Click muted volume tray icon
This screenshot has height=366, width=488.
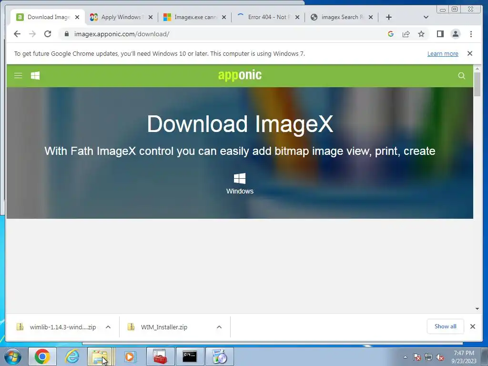point(440,357)
